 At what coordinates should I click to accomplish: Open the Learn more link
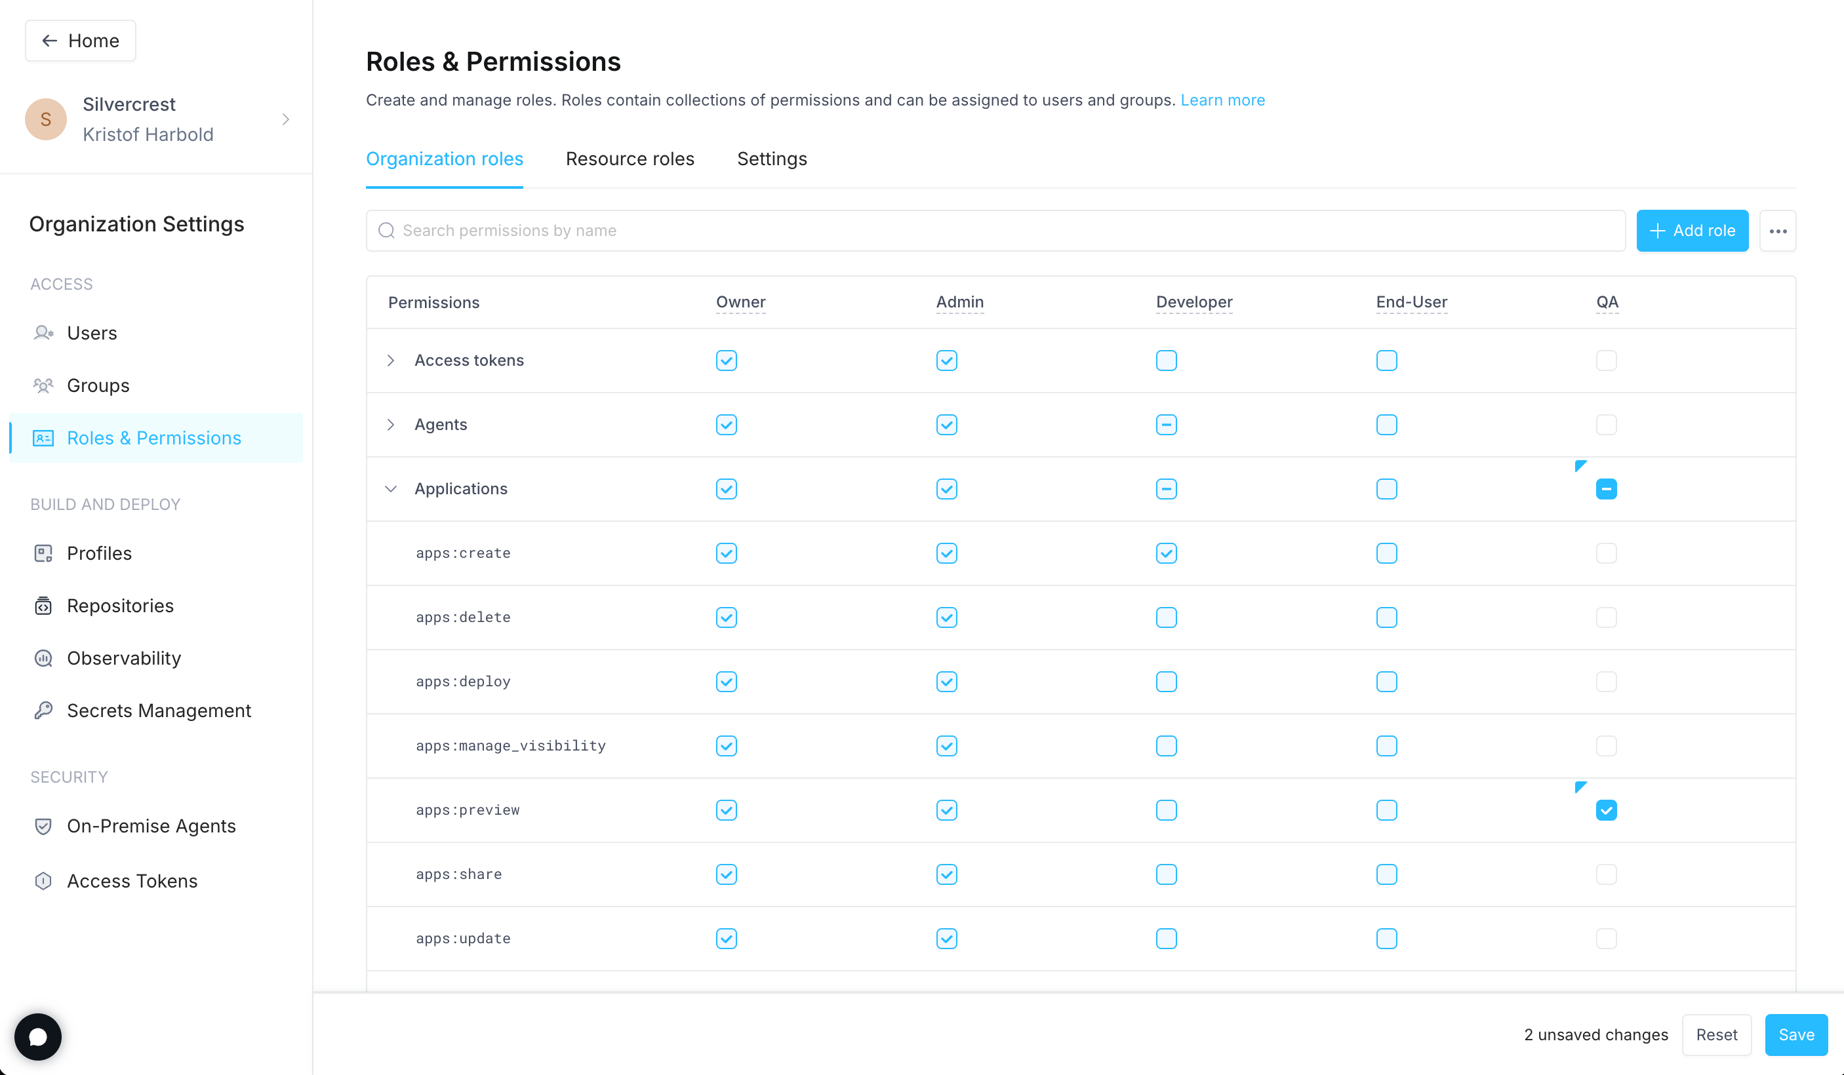pyautogui.click(x=1223, y=100)
